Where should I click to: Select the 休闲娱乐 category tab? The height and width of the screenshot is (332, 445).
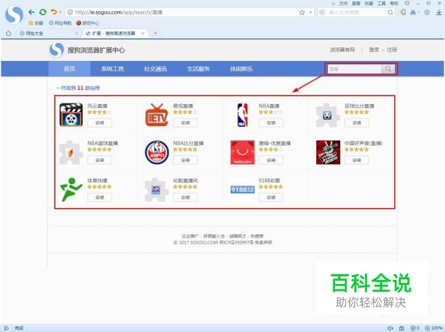click(x=241, y=68)
